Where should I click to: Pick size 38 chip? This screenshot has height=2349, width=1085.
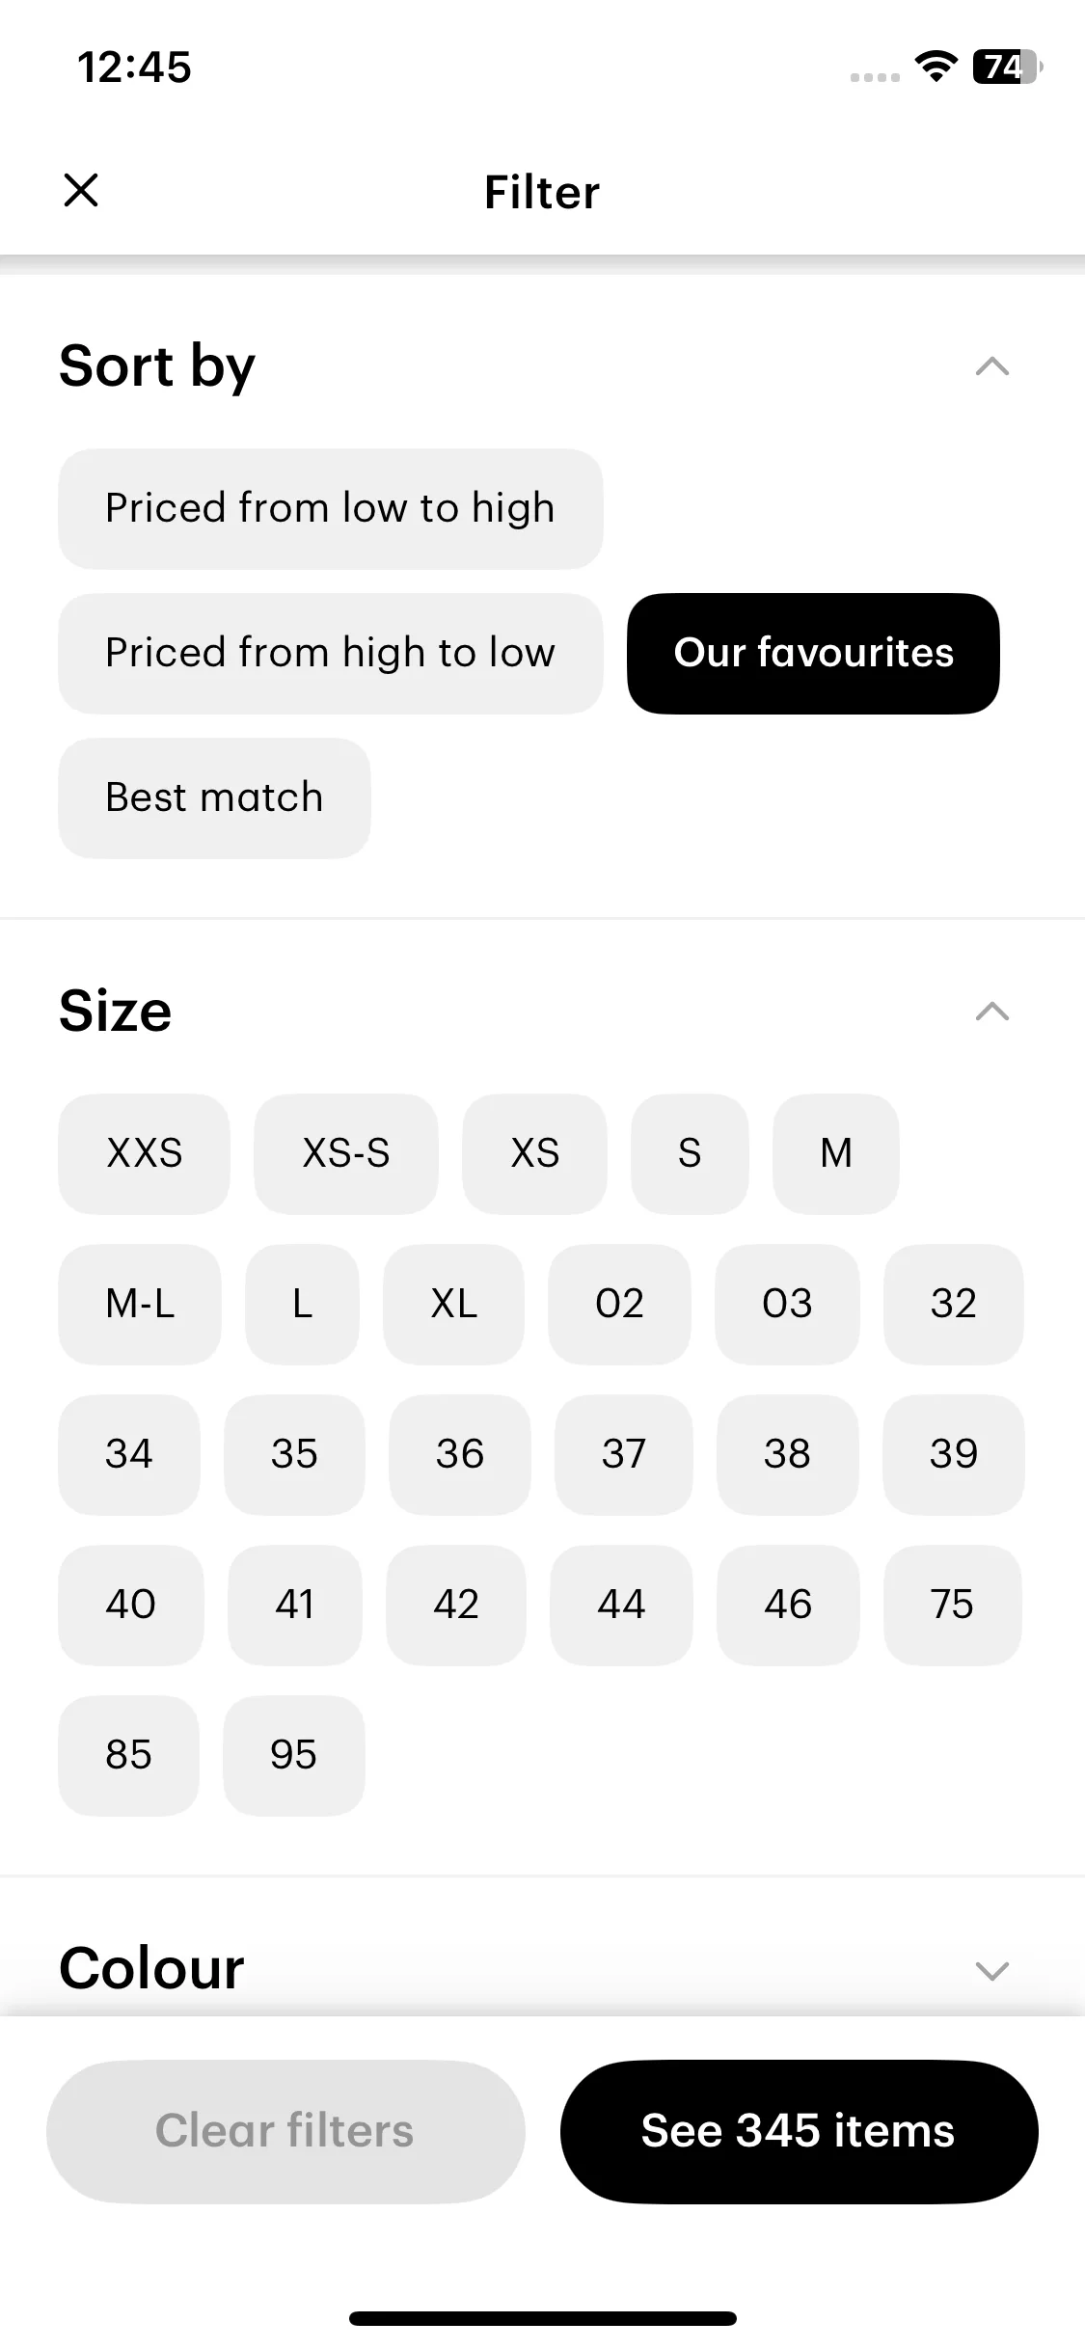coord(788,1454)
